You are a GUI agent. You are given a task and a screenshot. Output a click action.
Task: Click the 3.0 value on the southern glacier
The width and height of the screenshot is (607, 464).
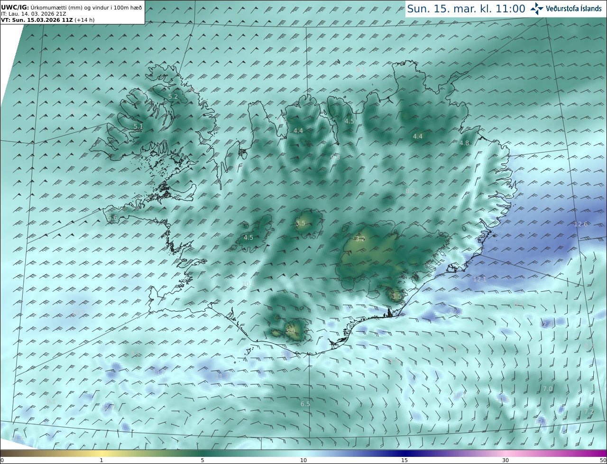(x=290, y=331)
